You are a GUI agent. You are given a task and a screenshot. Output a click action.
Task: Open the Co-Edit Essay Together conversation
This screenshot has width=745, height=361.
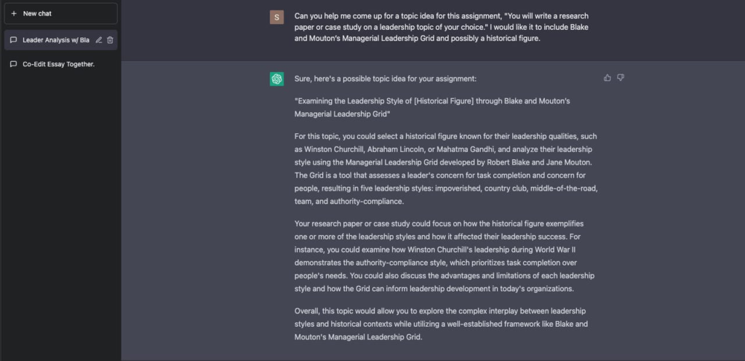click(x=58, y=64)
